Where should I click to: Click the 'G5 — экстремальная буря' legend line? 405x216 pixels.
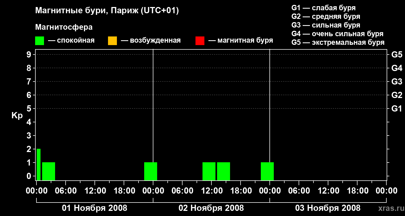point(338,42)
